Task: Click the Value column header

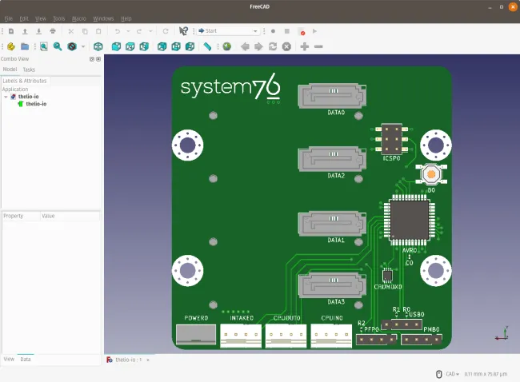Action: [x=48, y=216]
